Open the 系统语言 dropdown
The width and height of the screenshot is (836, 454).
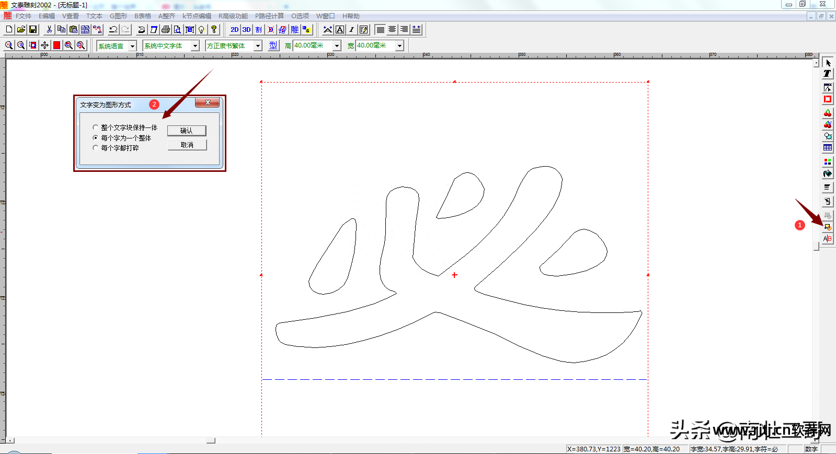point(132,46)
